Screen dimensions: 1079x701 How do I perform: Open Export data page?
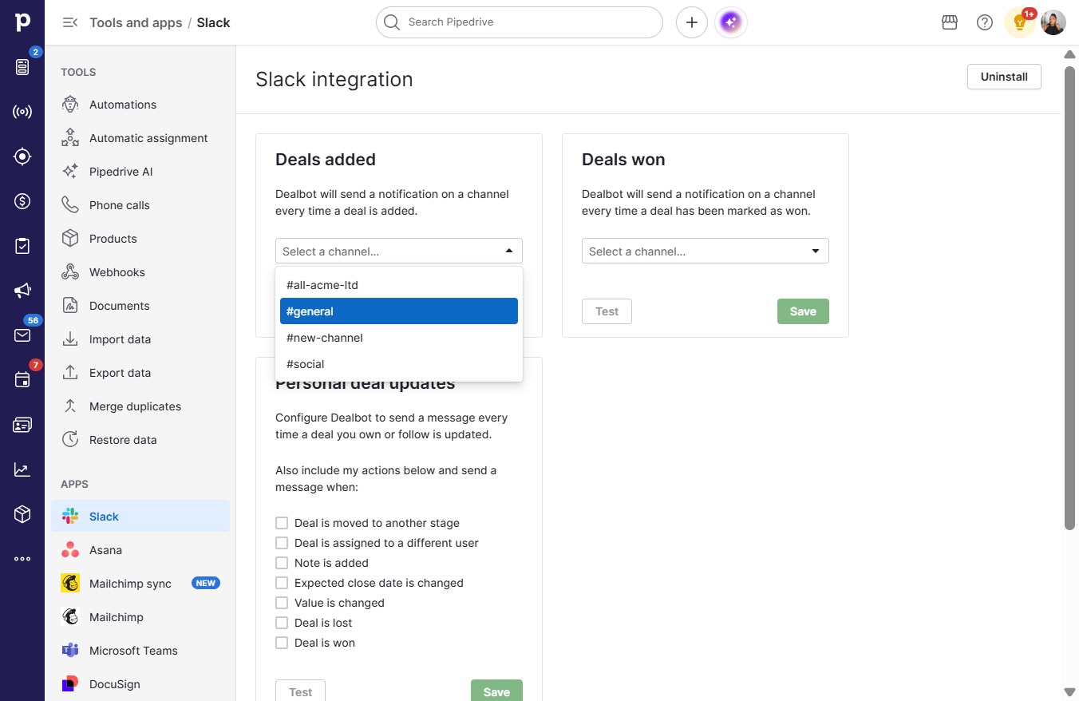(x=140, y=373)
